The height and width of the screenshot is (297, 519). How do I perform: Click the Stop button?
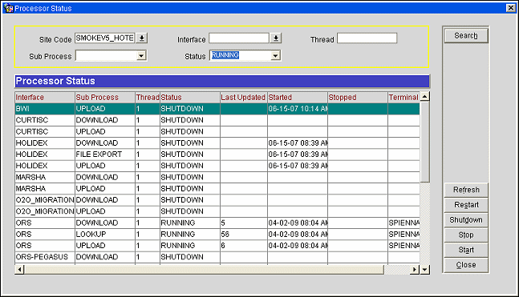tap(466, 235)
